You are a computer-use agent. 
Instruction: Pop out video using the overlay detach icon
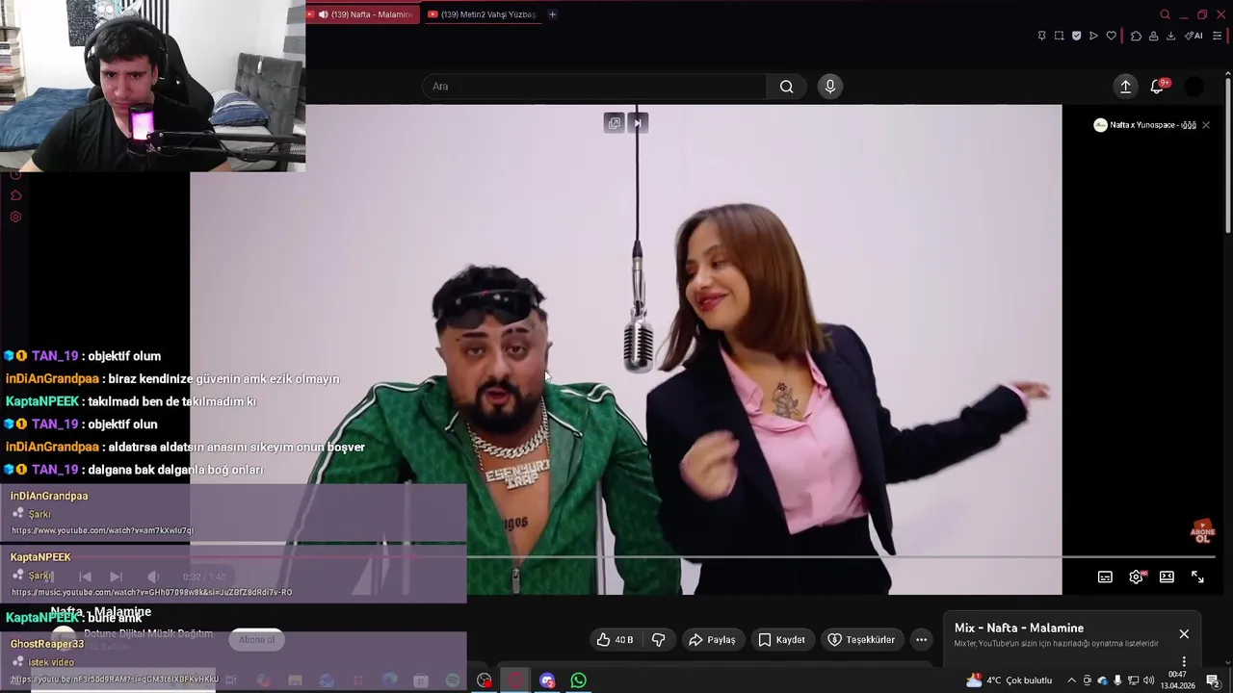(x=614, y=123)
